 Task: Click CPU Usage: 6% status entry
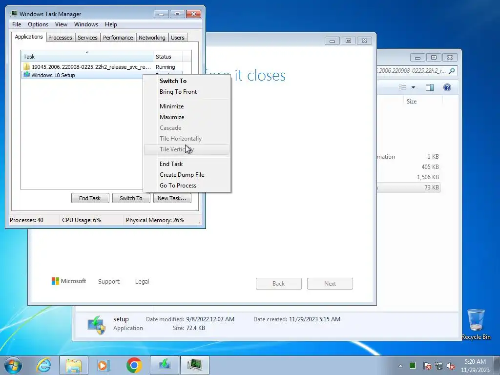[x=82, y=220]
